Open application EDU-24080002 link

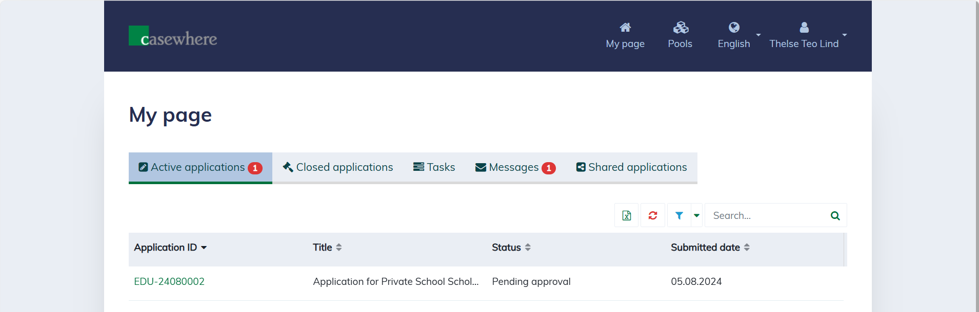[169, 282]
